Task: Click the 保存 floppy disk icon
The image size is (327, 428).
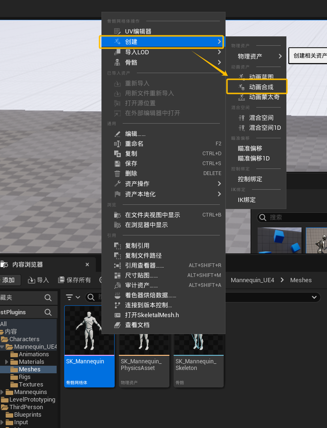Action: tap(117, 163)
